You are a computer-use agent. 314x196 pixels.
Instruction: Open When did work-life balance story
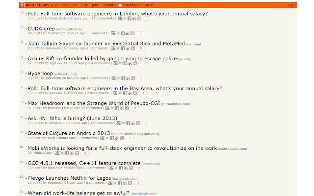78,193
